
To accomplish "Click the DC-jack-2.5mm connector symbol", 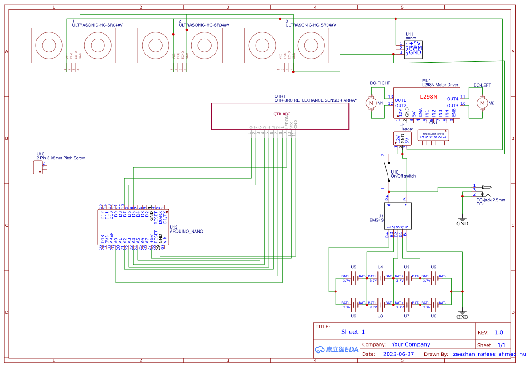I will coord(483,191).
